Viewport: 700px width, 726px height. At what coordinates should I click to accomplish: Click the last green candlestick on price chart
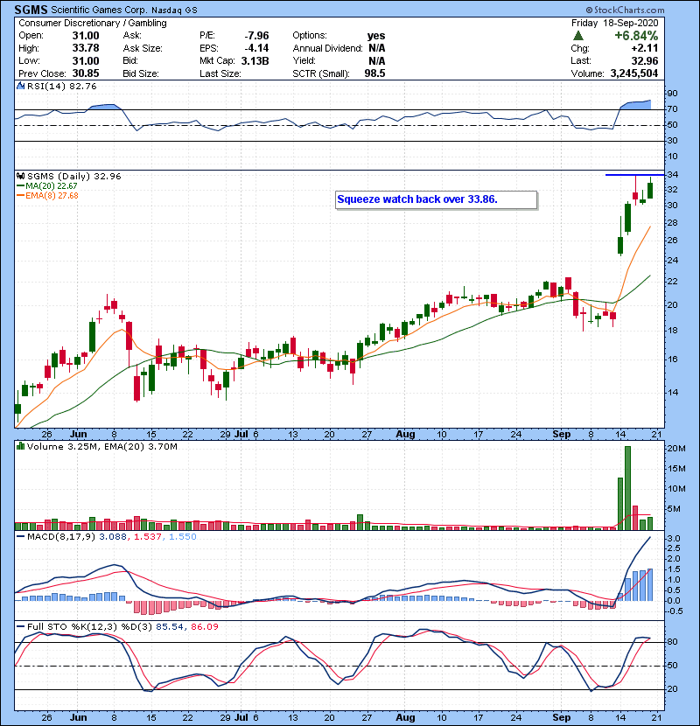pos(650,188)
